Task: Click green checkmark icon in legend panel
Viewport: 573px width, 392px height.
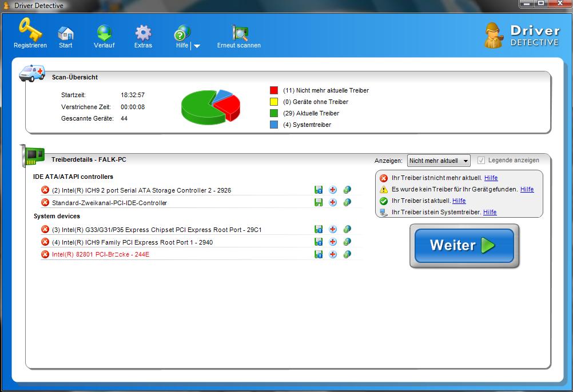Action: click(x=384, y=201)
